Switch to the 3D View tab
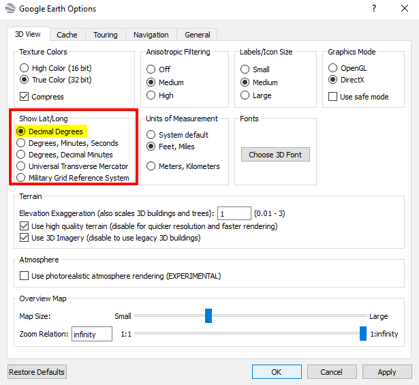This screenshot has height=385, width=419. [x=28, y=34]
